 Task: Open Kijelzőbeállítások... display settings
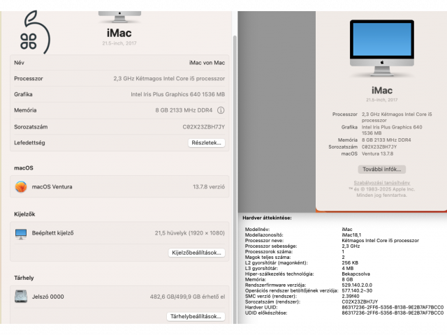tap(196, 253)
